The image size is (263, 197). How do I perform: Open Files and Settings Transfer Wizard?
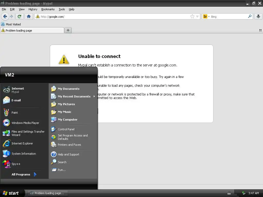pyautogui.click(x=24, y=133)
